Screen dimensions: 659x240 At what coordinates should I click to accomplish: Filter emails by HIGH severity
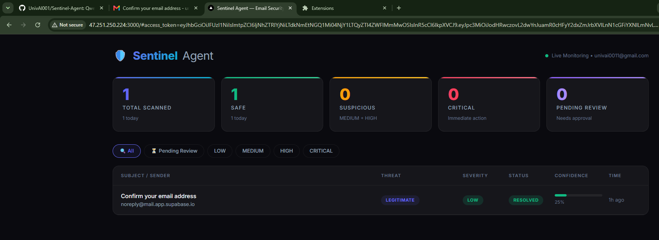click(x=287, y=151)
